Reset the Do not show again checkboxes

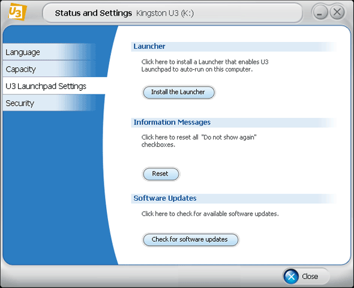coord(161,174)
